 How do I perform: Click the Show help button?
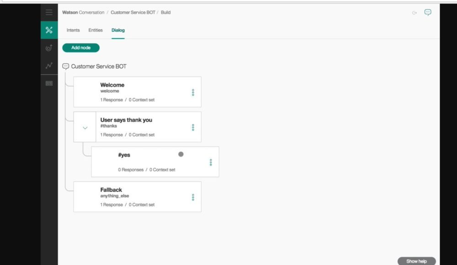tap(416, 261)
